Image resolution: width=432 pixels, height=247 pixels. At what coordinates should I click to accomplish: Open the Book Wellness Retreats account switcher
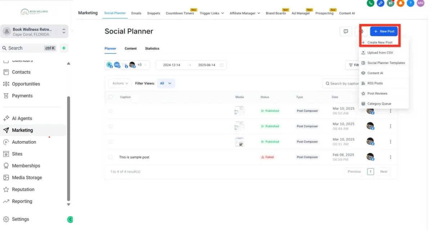[35, 31]
